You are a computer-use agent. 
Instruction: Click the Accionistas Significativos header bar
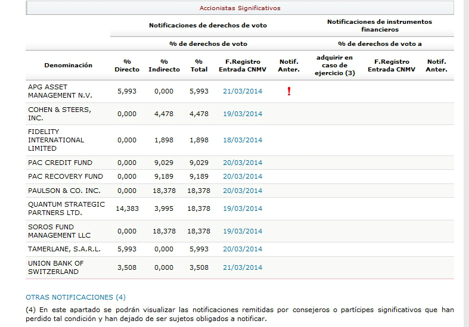240,8
